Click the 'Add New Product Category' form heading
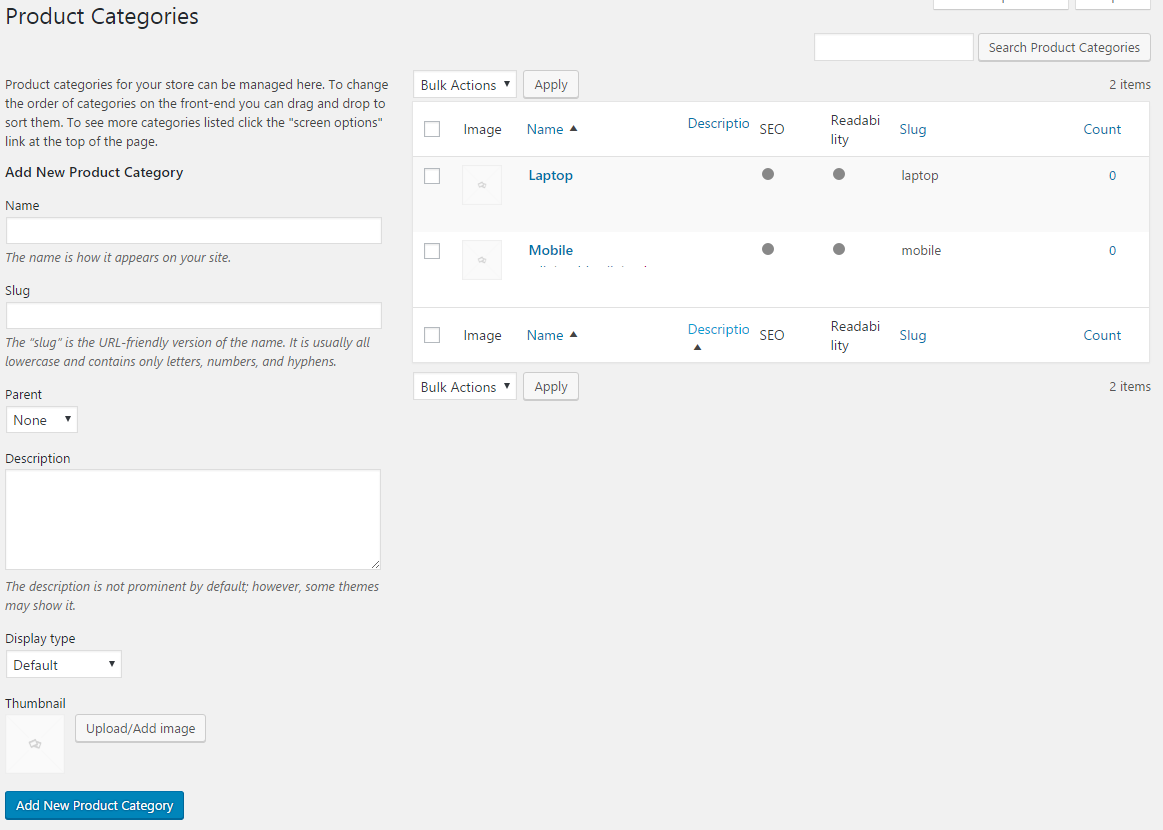The height and width of the screenshot is (830, 1163). coord(94,172)
